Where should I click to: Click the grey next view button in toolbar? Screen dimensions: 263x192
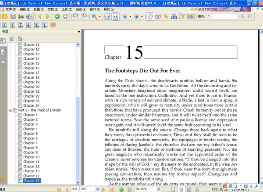point(65,17)
